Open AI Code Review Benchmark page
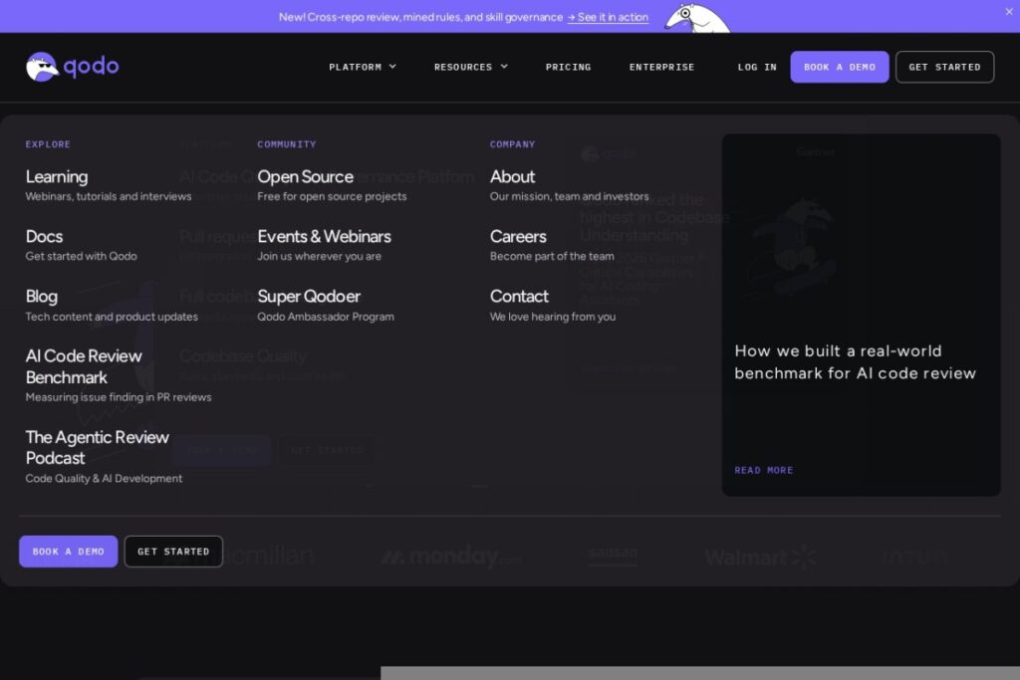The height and width of the screenshot is (680, 1020). point(84,366)
